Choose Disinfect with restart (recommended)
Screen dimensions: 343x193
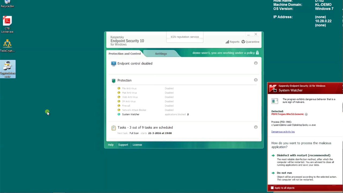point(303,155)
